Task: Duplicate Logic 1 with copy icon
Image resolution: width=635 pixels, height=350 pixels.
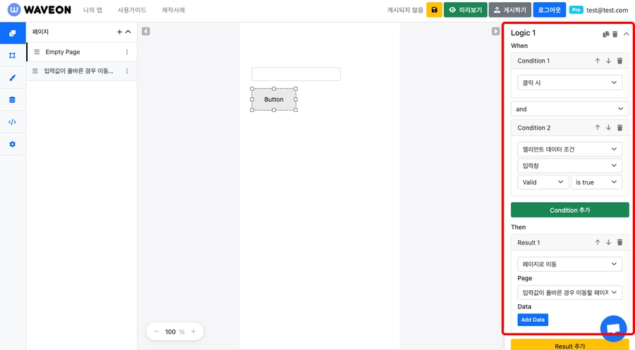Action: click(606, 34)
